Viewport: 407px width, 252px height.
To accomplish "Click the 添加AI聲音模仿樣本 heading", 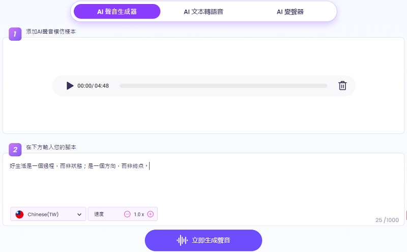I will click(51, 32).
